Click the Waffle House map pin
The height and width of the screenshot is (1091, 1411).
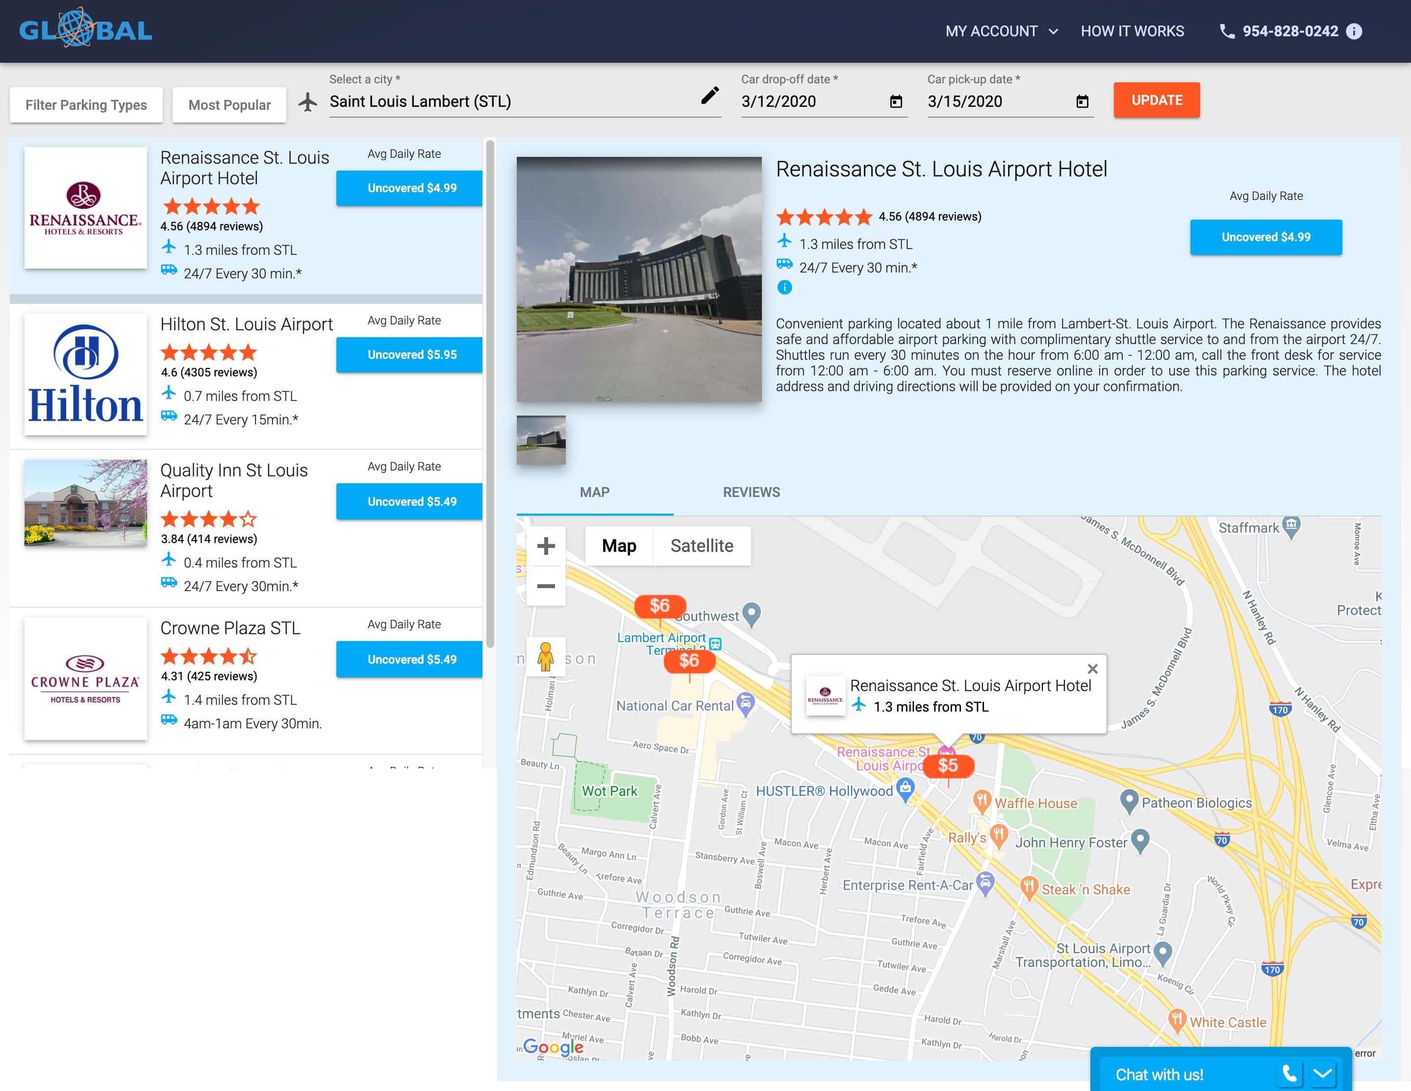click(982, 802)
